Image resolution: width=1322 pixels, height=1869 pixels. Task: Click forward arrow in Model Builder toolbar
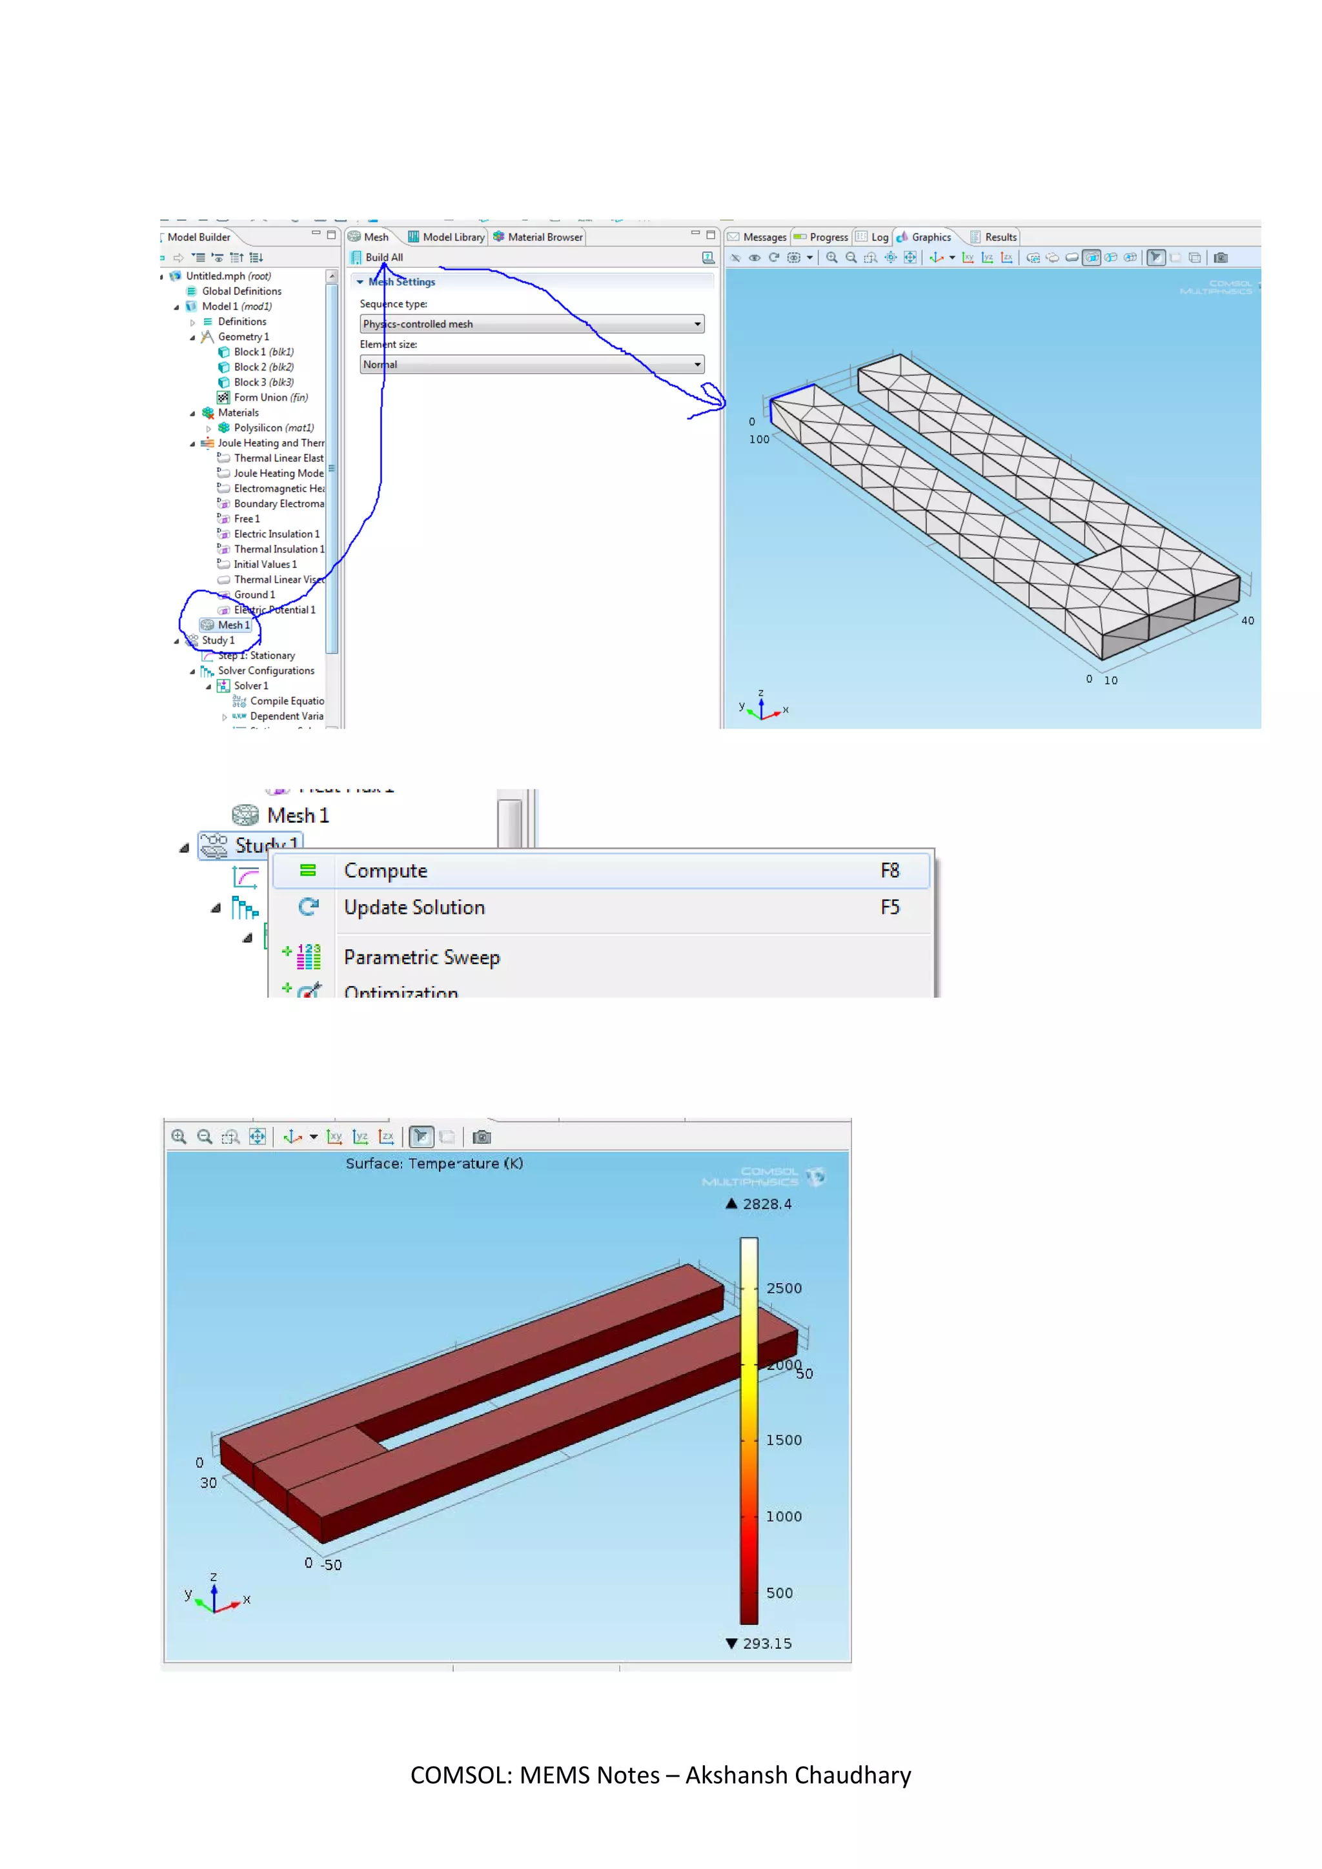pyautogui.click(x=178, y=258)
